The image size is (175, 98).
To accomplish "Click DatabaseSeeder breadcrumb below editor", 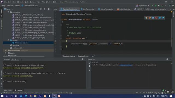I will point(83,56).
